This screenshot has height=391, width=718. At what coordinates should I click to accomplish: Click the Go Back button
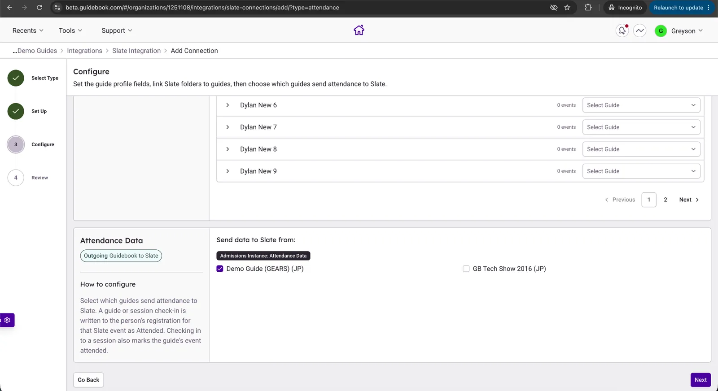point(88,380)
